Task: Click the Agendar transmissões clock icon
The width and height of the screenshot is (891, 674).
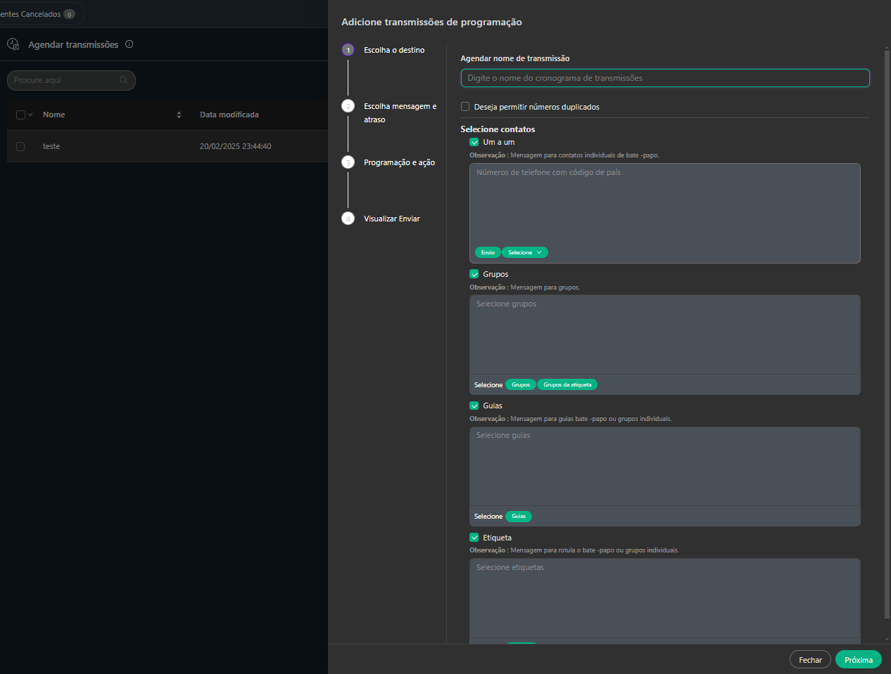Action: point(13,44)
